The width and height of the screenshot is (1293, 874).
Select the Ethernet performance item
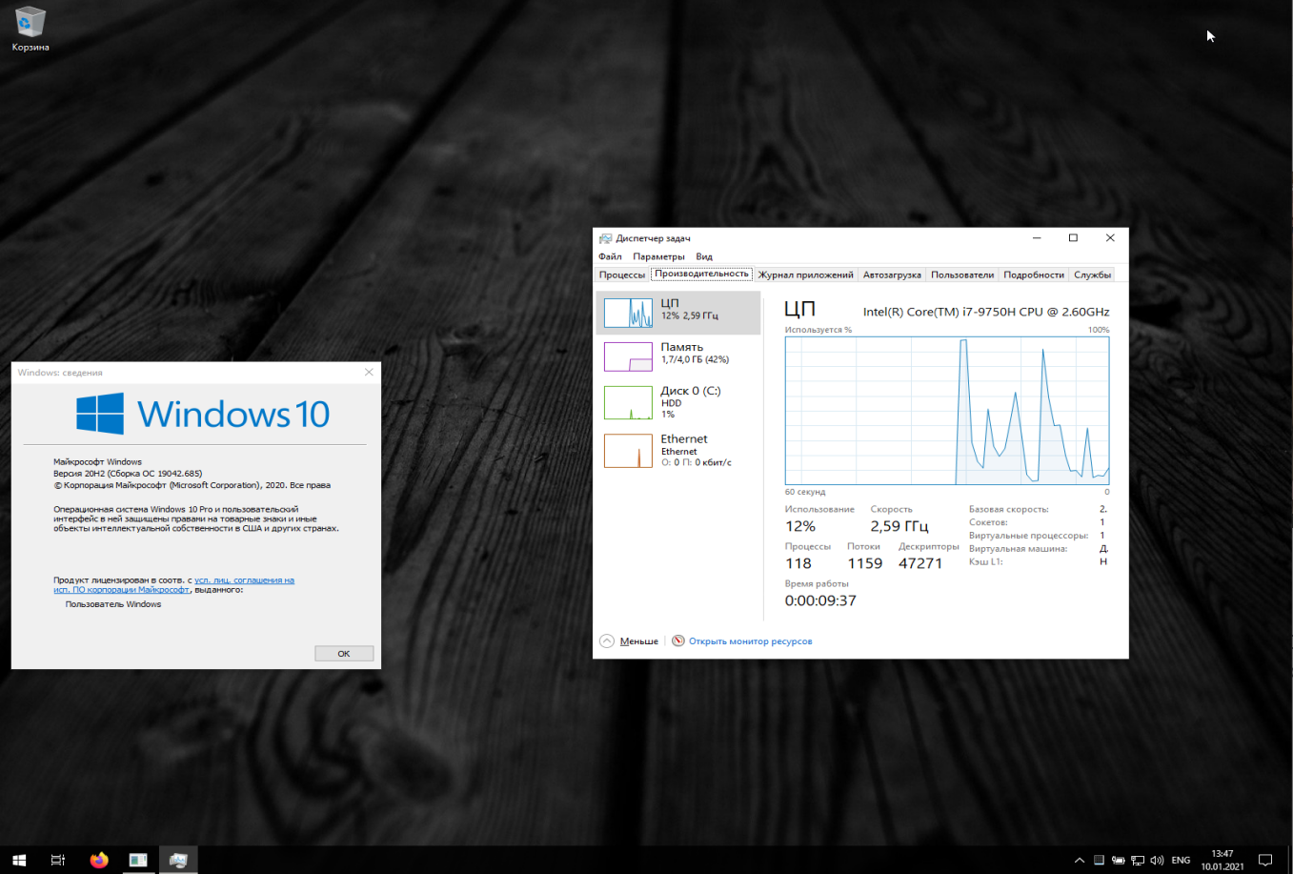pos(678,450)
